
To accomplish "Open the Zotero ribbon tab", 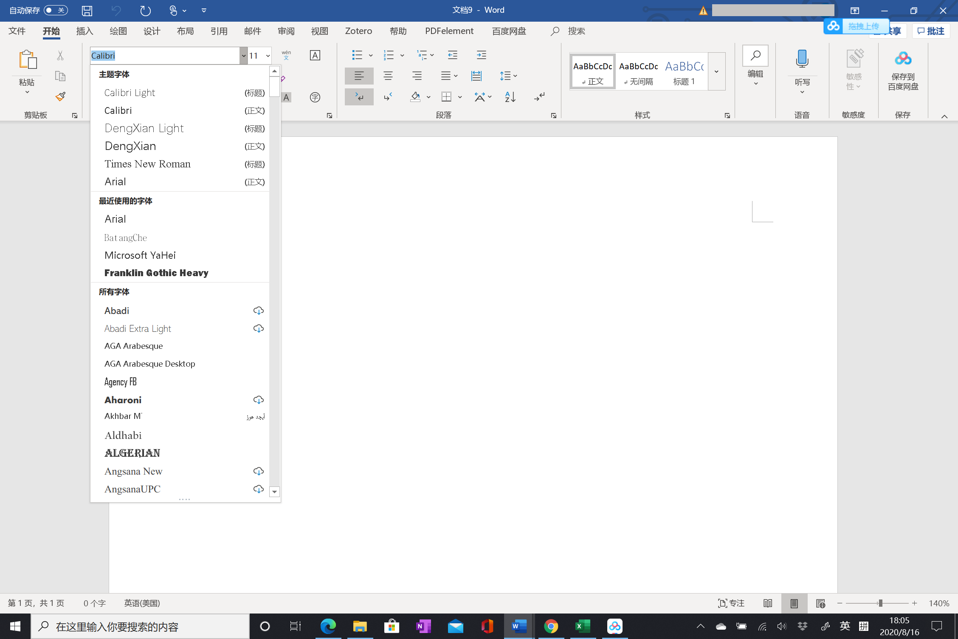I will point(358,31).
